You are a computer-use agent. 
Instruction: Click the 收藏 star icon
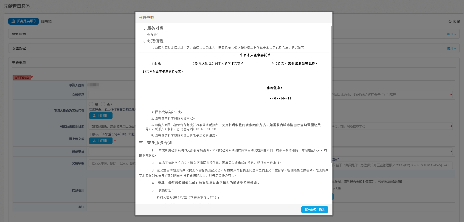pos(450,22)
